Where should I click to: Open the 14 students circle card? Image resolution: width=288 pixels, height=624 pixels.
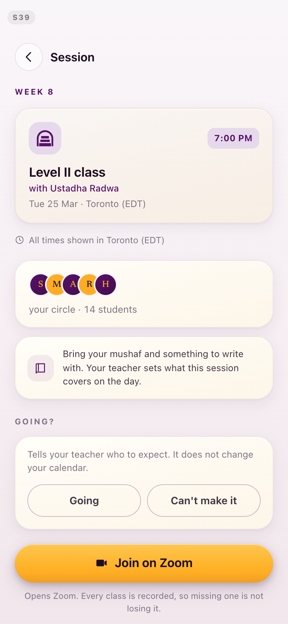tap(144, 294)
